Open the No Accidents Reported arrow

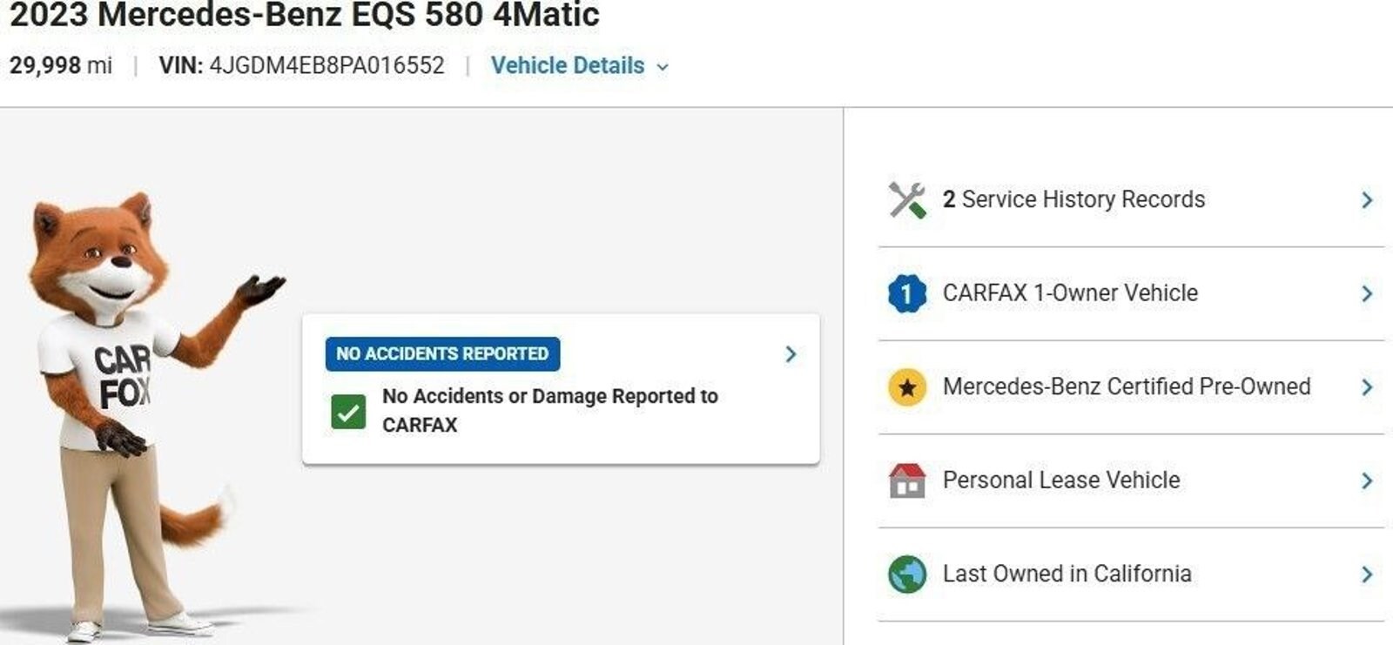[x=791, y=354]
